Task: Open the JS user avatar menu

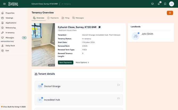Action: [172, 4]
